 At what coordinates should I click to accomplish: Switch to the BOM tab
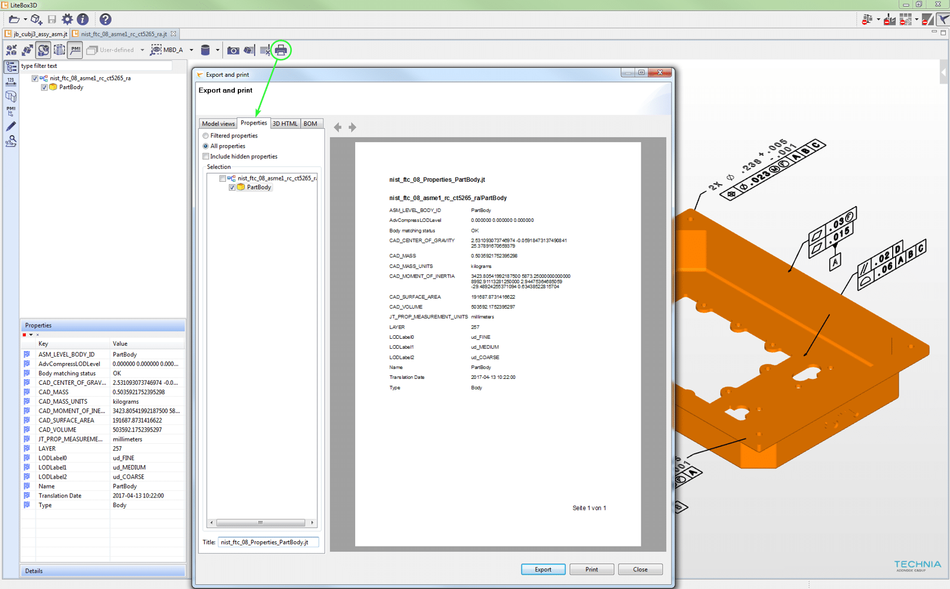(310, 124)
